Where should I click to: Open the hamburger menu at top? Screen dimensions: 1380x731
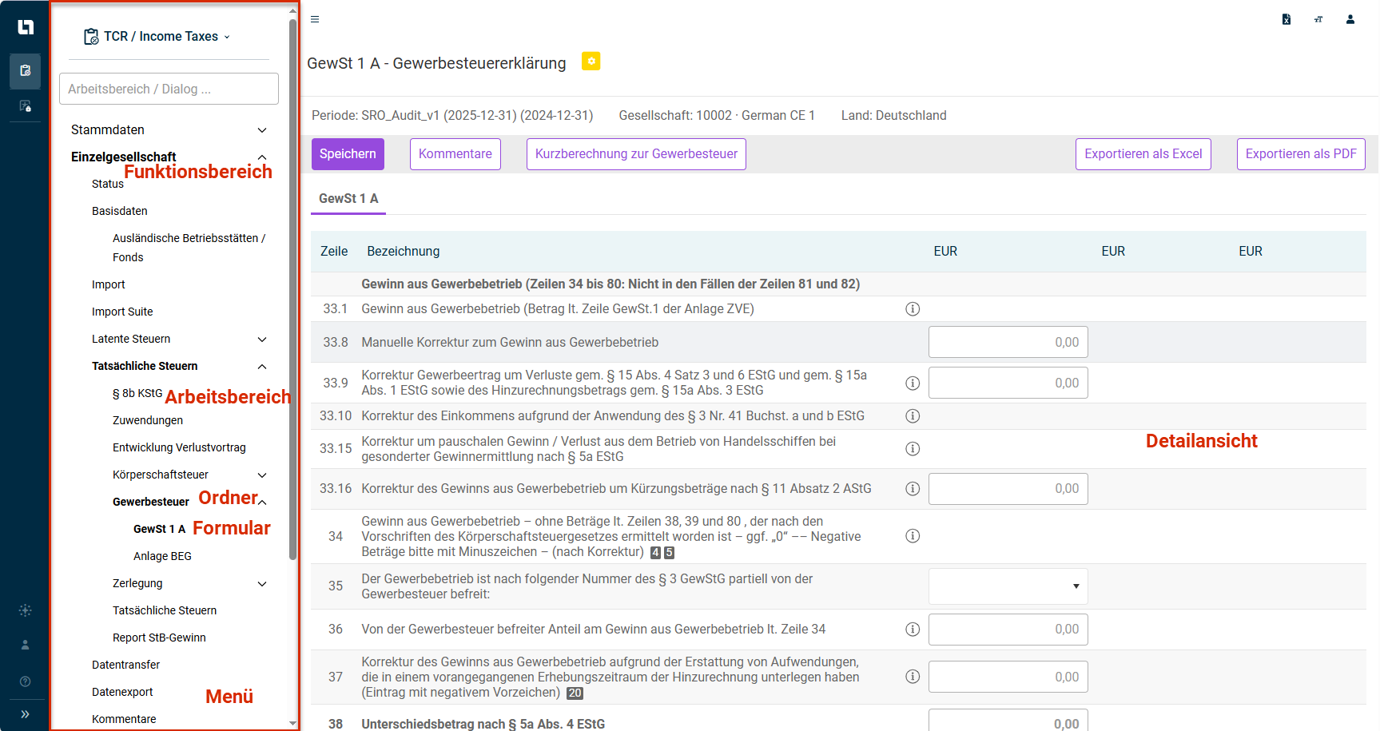315,19
